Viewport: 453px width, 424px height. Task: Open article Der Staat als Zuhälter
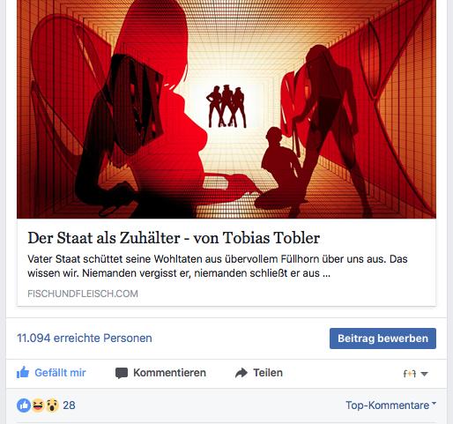(174, 238)
